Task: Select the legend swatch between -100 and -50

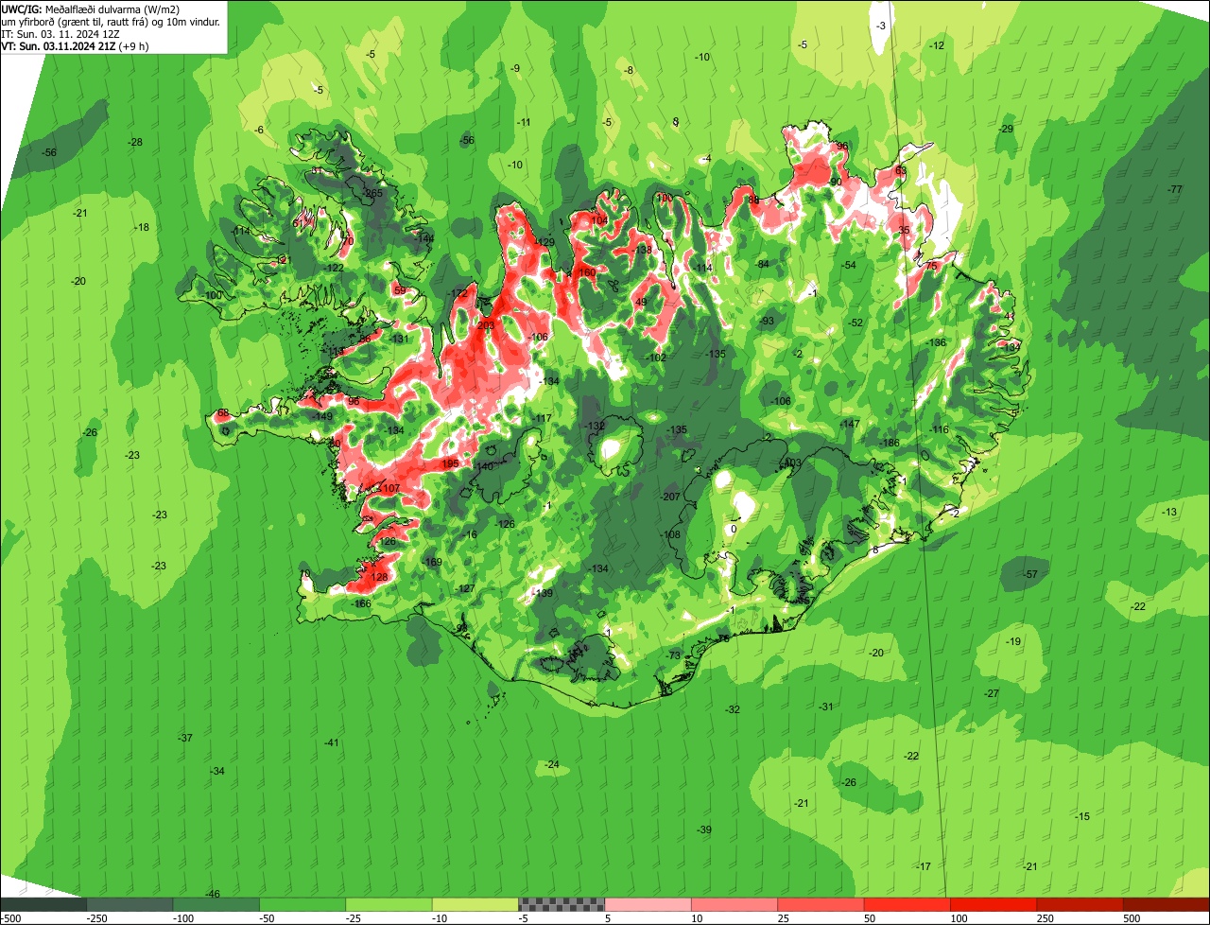Action: pyautogui.click(x=216, y=904)
